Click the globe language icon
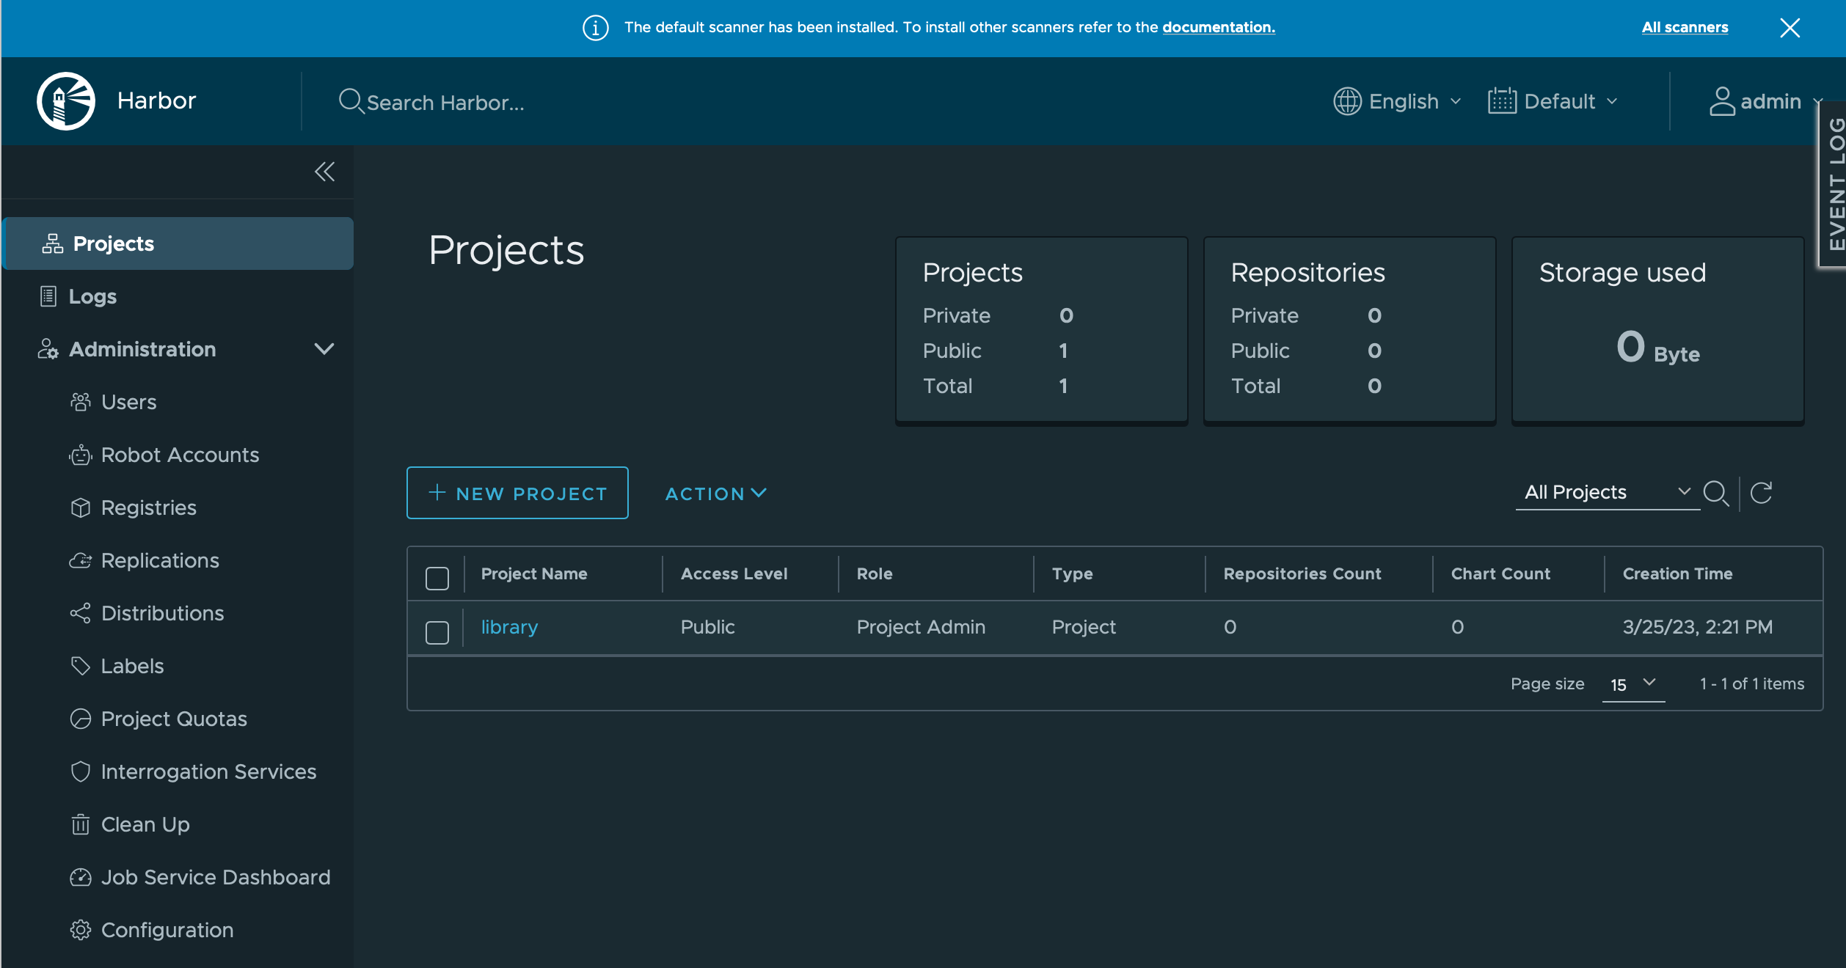Screen dimensions: 1846x968 tap(1347, 101)
